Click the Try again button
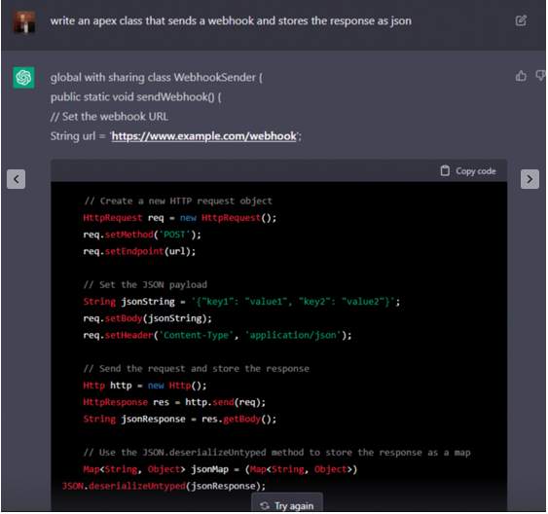 tap(287, 505)
